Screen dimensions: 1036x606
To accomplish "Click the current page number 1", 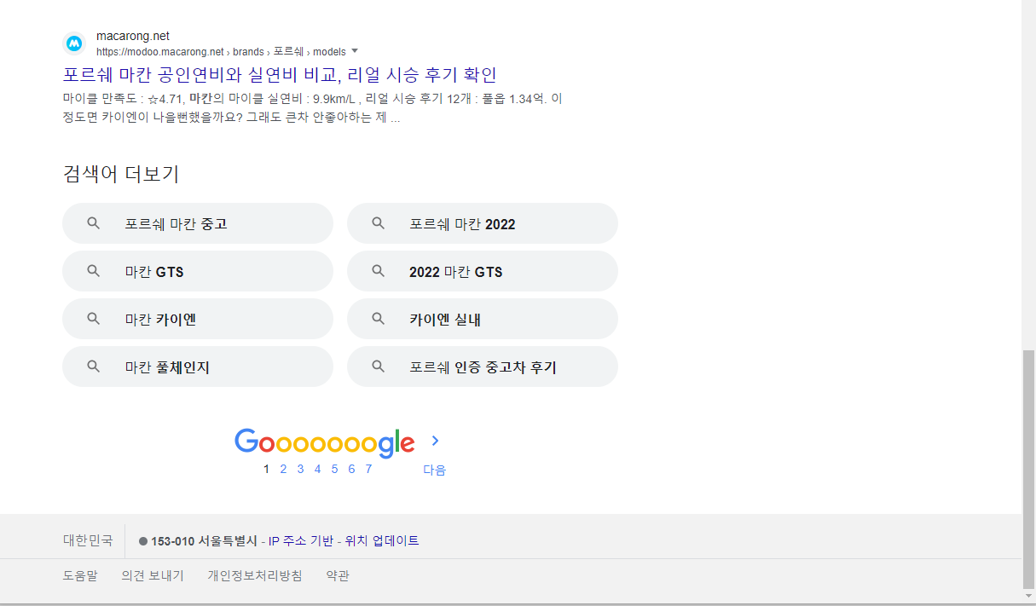I will [x=267, y=469].
